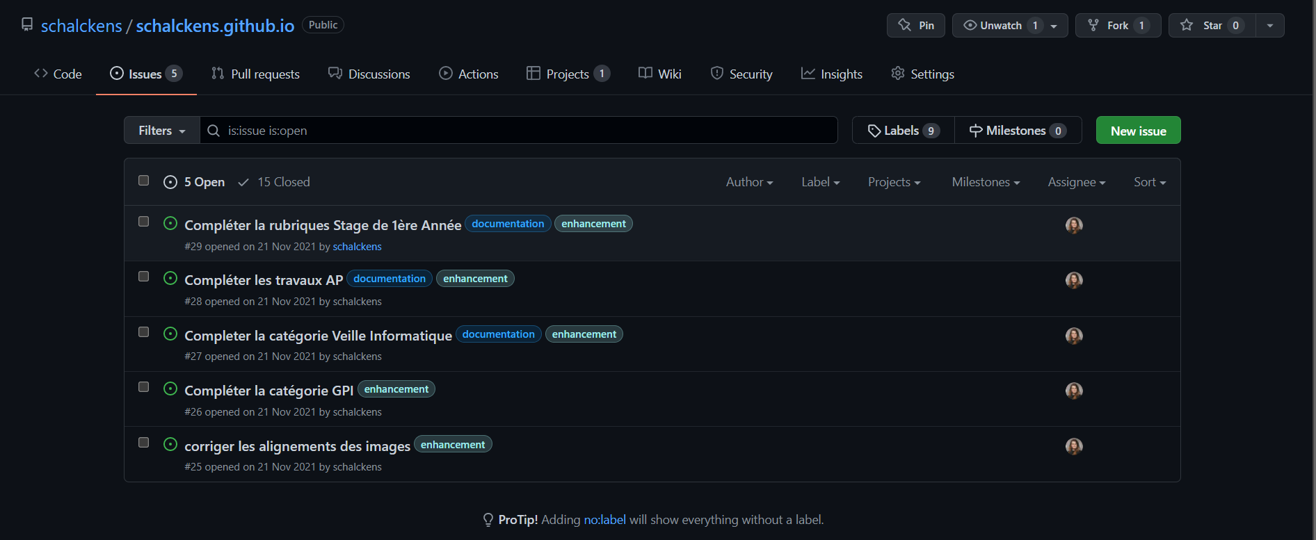Click the repository icon beside schalckens

click(x=27, y=25)
